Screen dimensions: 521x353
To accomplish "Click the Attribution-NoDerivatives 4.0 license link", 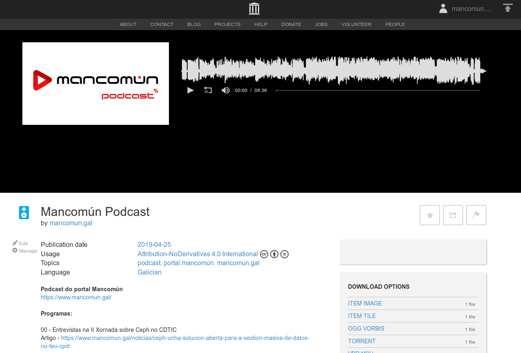I will (x=197, y=254).
